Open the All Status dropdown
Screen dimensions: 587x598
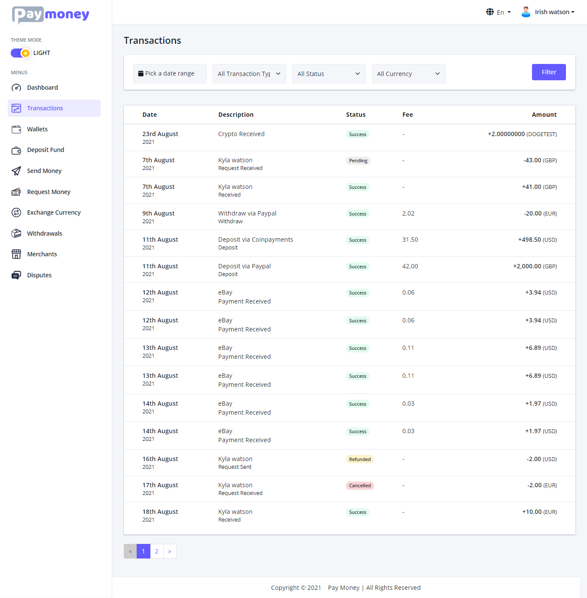(329, 74)
